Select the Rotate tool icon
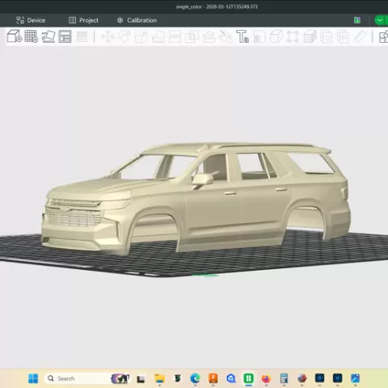Screen dimensions: 388x388 [124, 36]
